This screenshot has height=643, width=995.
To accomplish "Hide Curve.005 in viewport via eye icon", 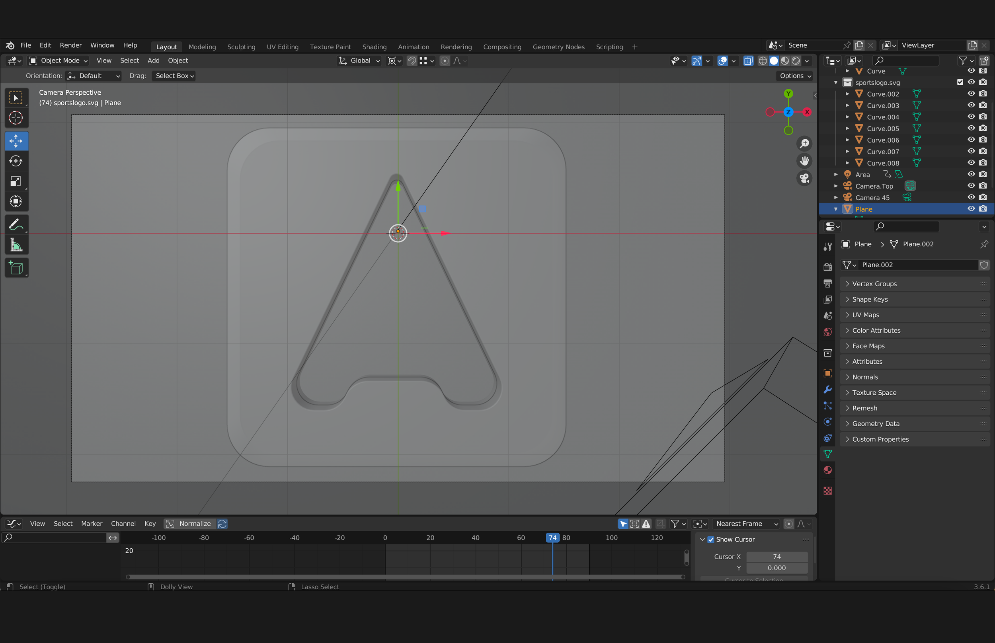I will 971,128.
